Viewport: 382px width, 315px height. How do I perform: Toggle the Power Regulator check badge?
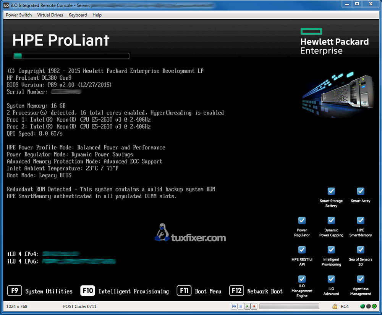tap(302, 220)
